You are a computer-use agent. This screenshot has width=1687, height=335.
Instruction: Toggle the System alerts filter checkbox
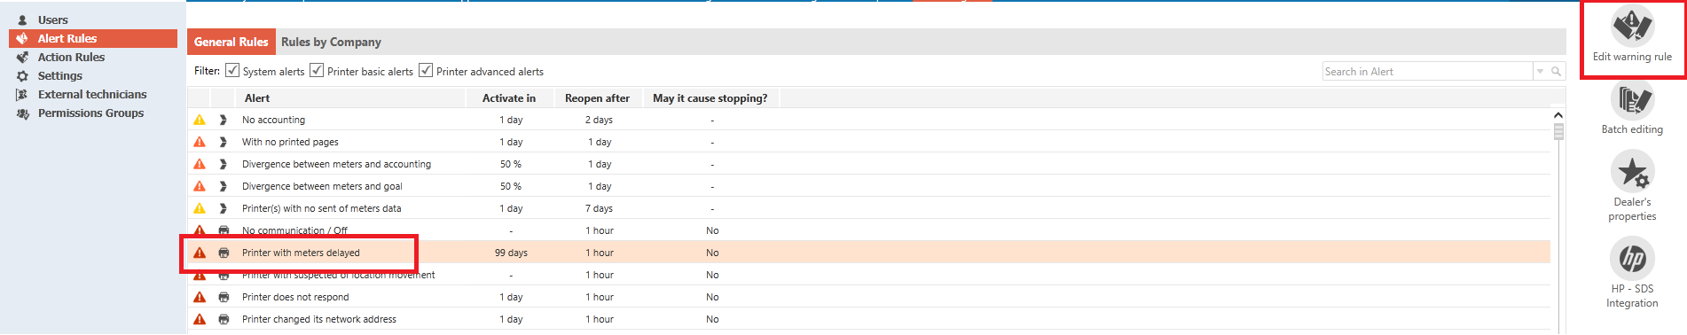click(232, 70)
